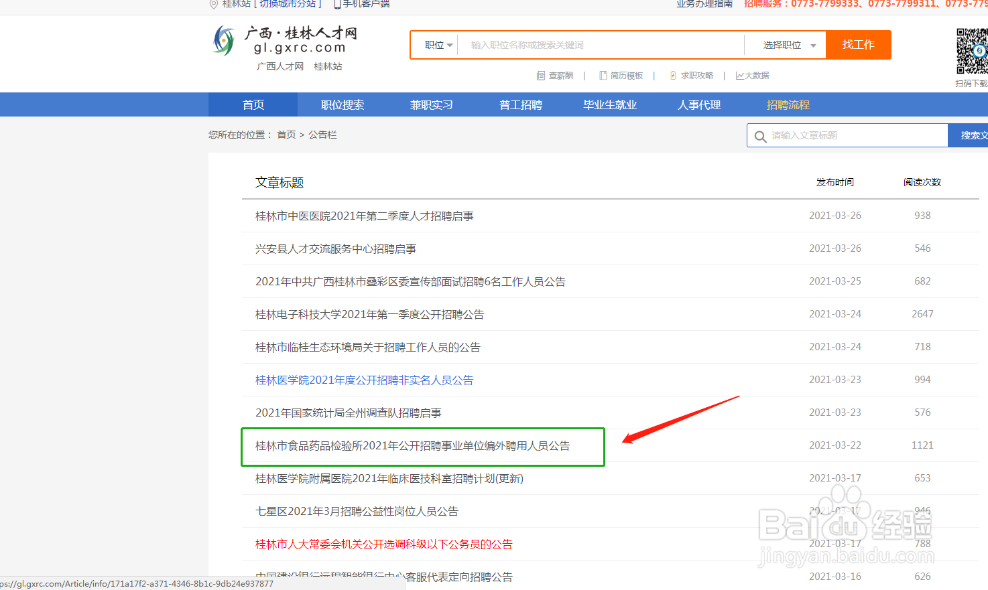Click inside the article title input field
The width and height of the screenshot is (988, 590).
coord(851,135)
